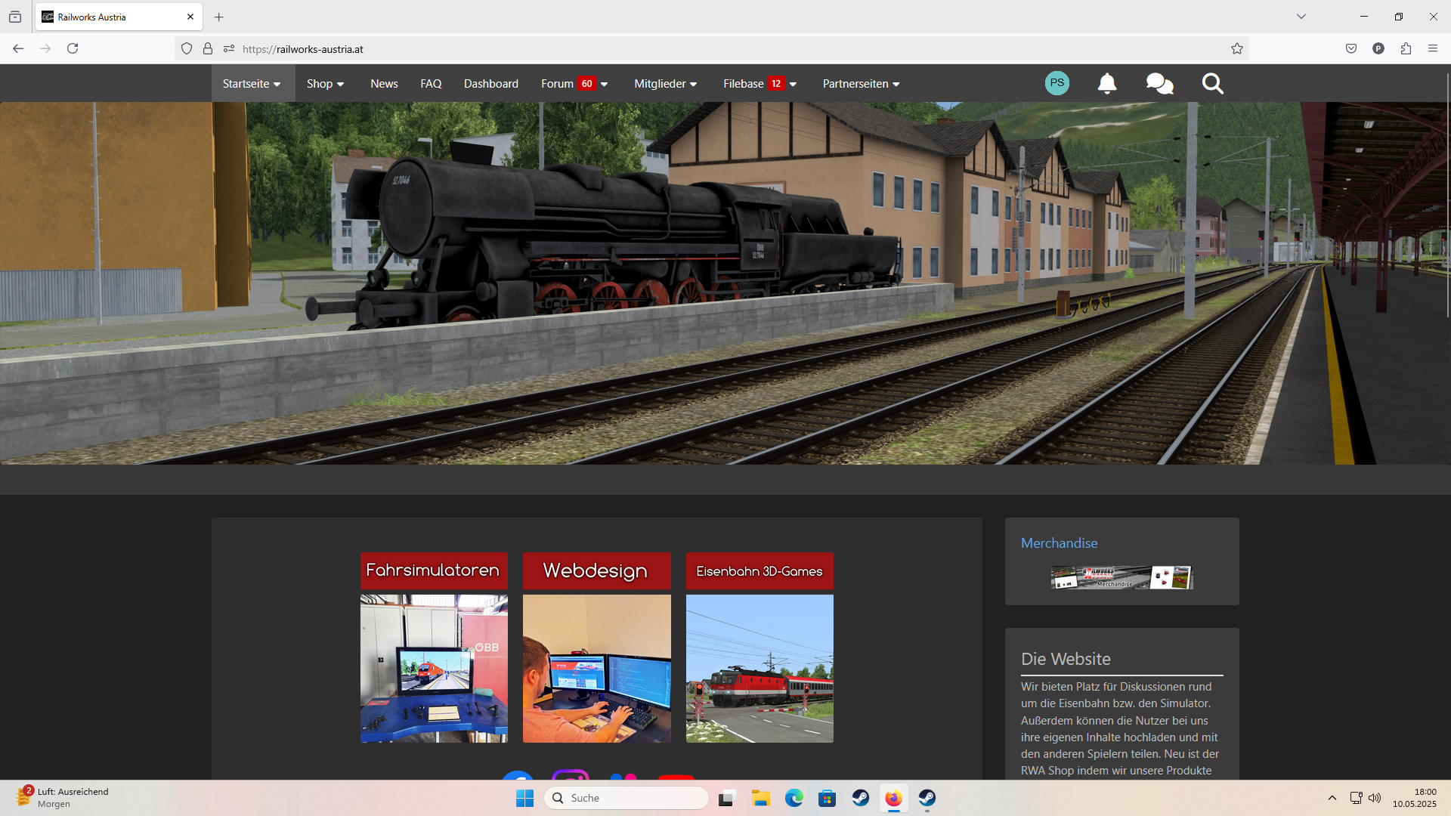Click the site search magnifier icon
The width and height of the screenshot is (1451, 816).
click(1212, 83)
